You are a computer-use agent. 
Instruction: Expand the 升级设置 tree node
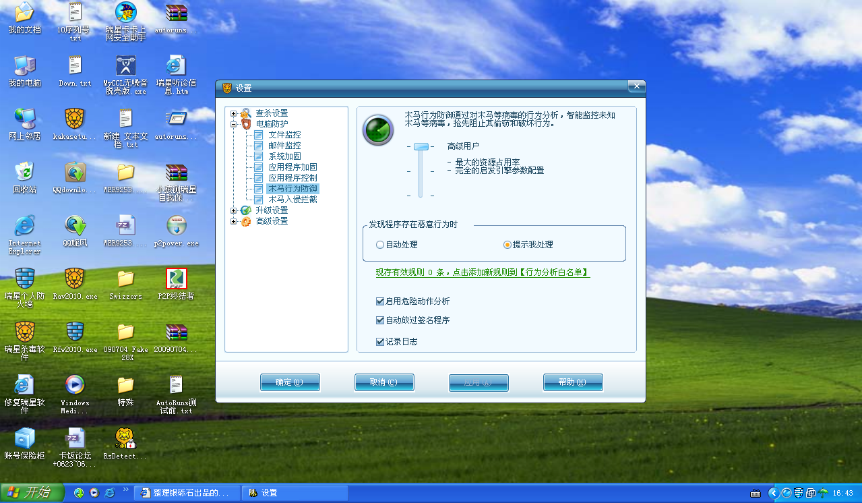(x=234, y=210)
